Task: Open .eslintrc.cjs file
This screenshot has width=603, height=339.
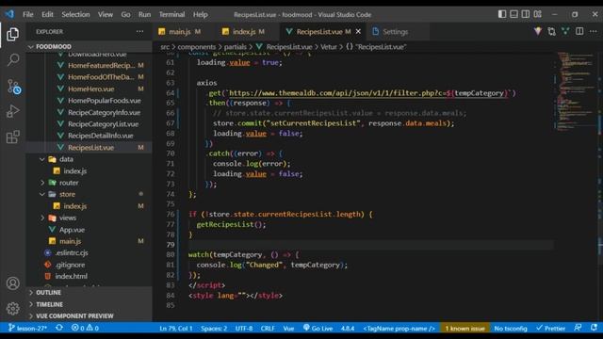Action: 72,253
